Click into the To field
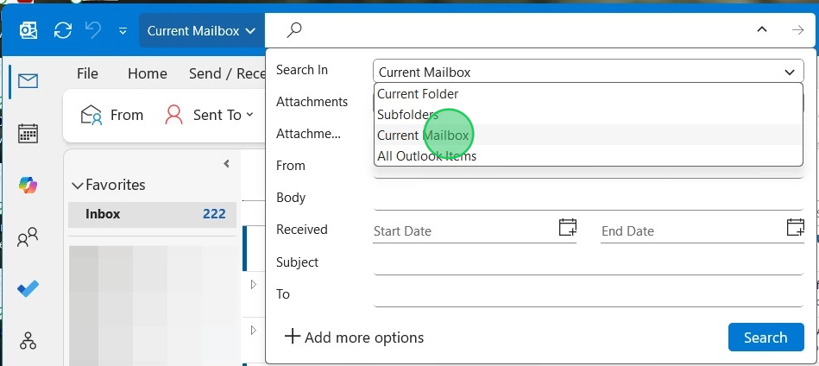This screenshot has height=366, width=819. (x=588, y=294)
